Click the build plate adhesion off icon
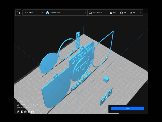This screenshot has height=122, width=162. point(131,13)
